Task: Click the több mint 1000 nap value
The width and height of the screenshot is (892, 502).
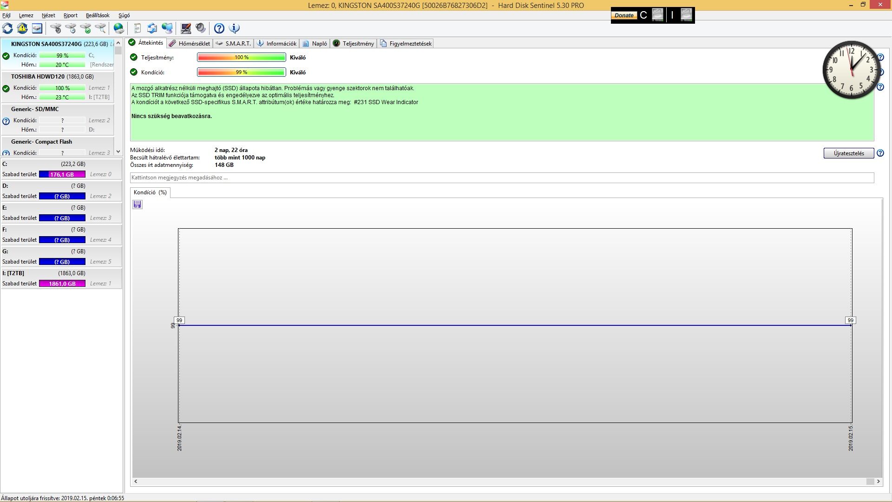Action: 240,158
